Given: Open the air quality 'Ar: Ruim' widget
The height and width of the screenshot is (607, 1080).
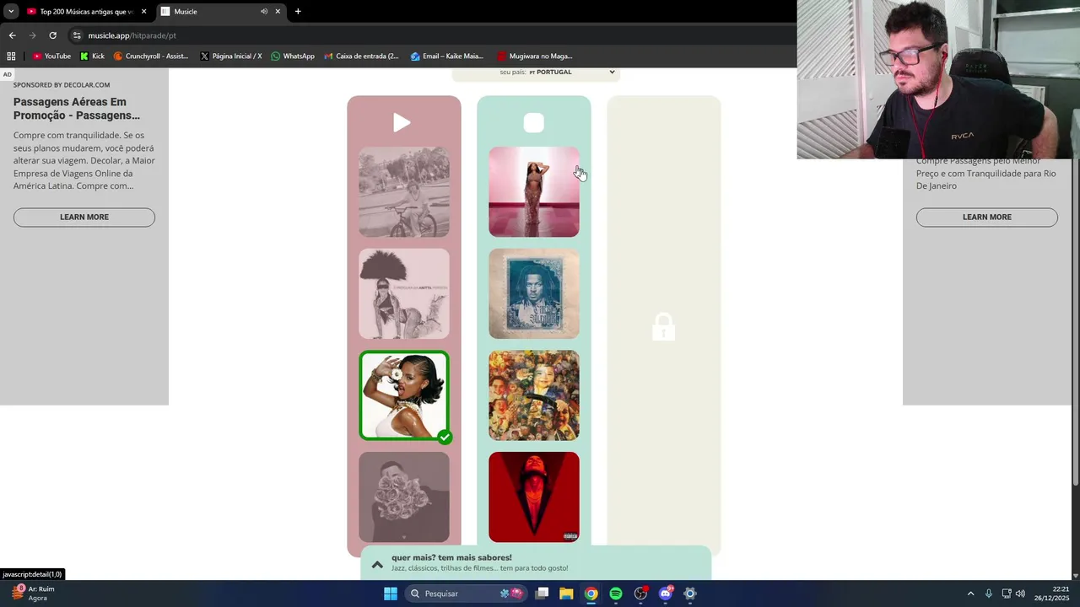Looking at the screenshot, I should (32, 594).
